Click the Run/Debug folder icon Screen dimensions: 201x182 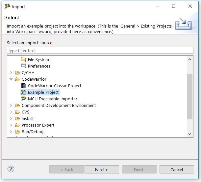(17, 131)
